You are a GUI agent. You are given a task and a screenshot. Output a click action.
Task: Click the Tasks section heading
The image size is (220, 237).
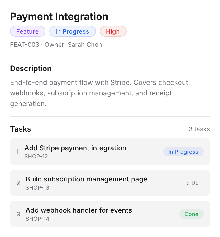click(21, 129)
